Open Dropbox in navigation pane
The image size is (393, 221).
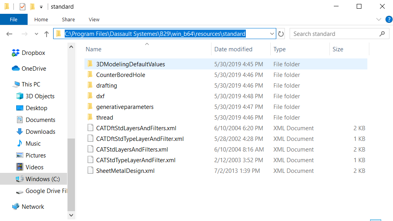click(28, 53)
